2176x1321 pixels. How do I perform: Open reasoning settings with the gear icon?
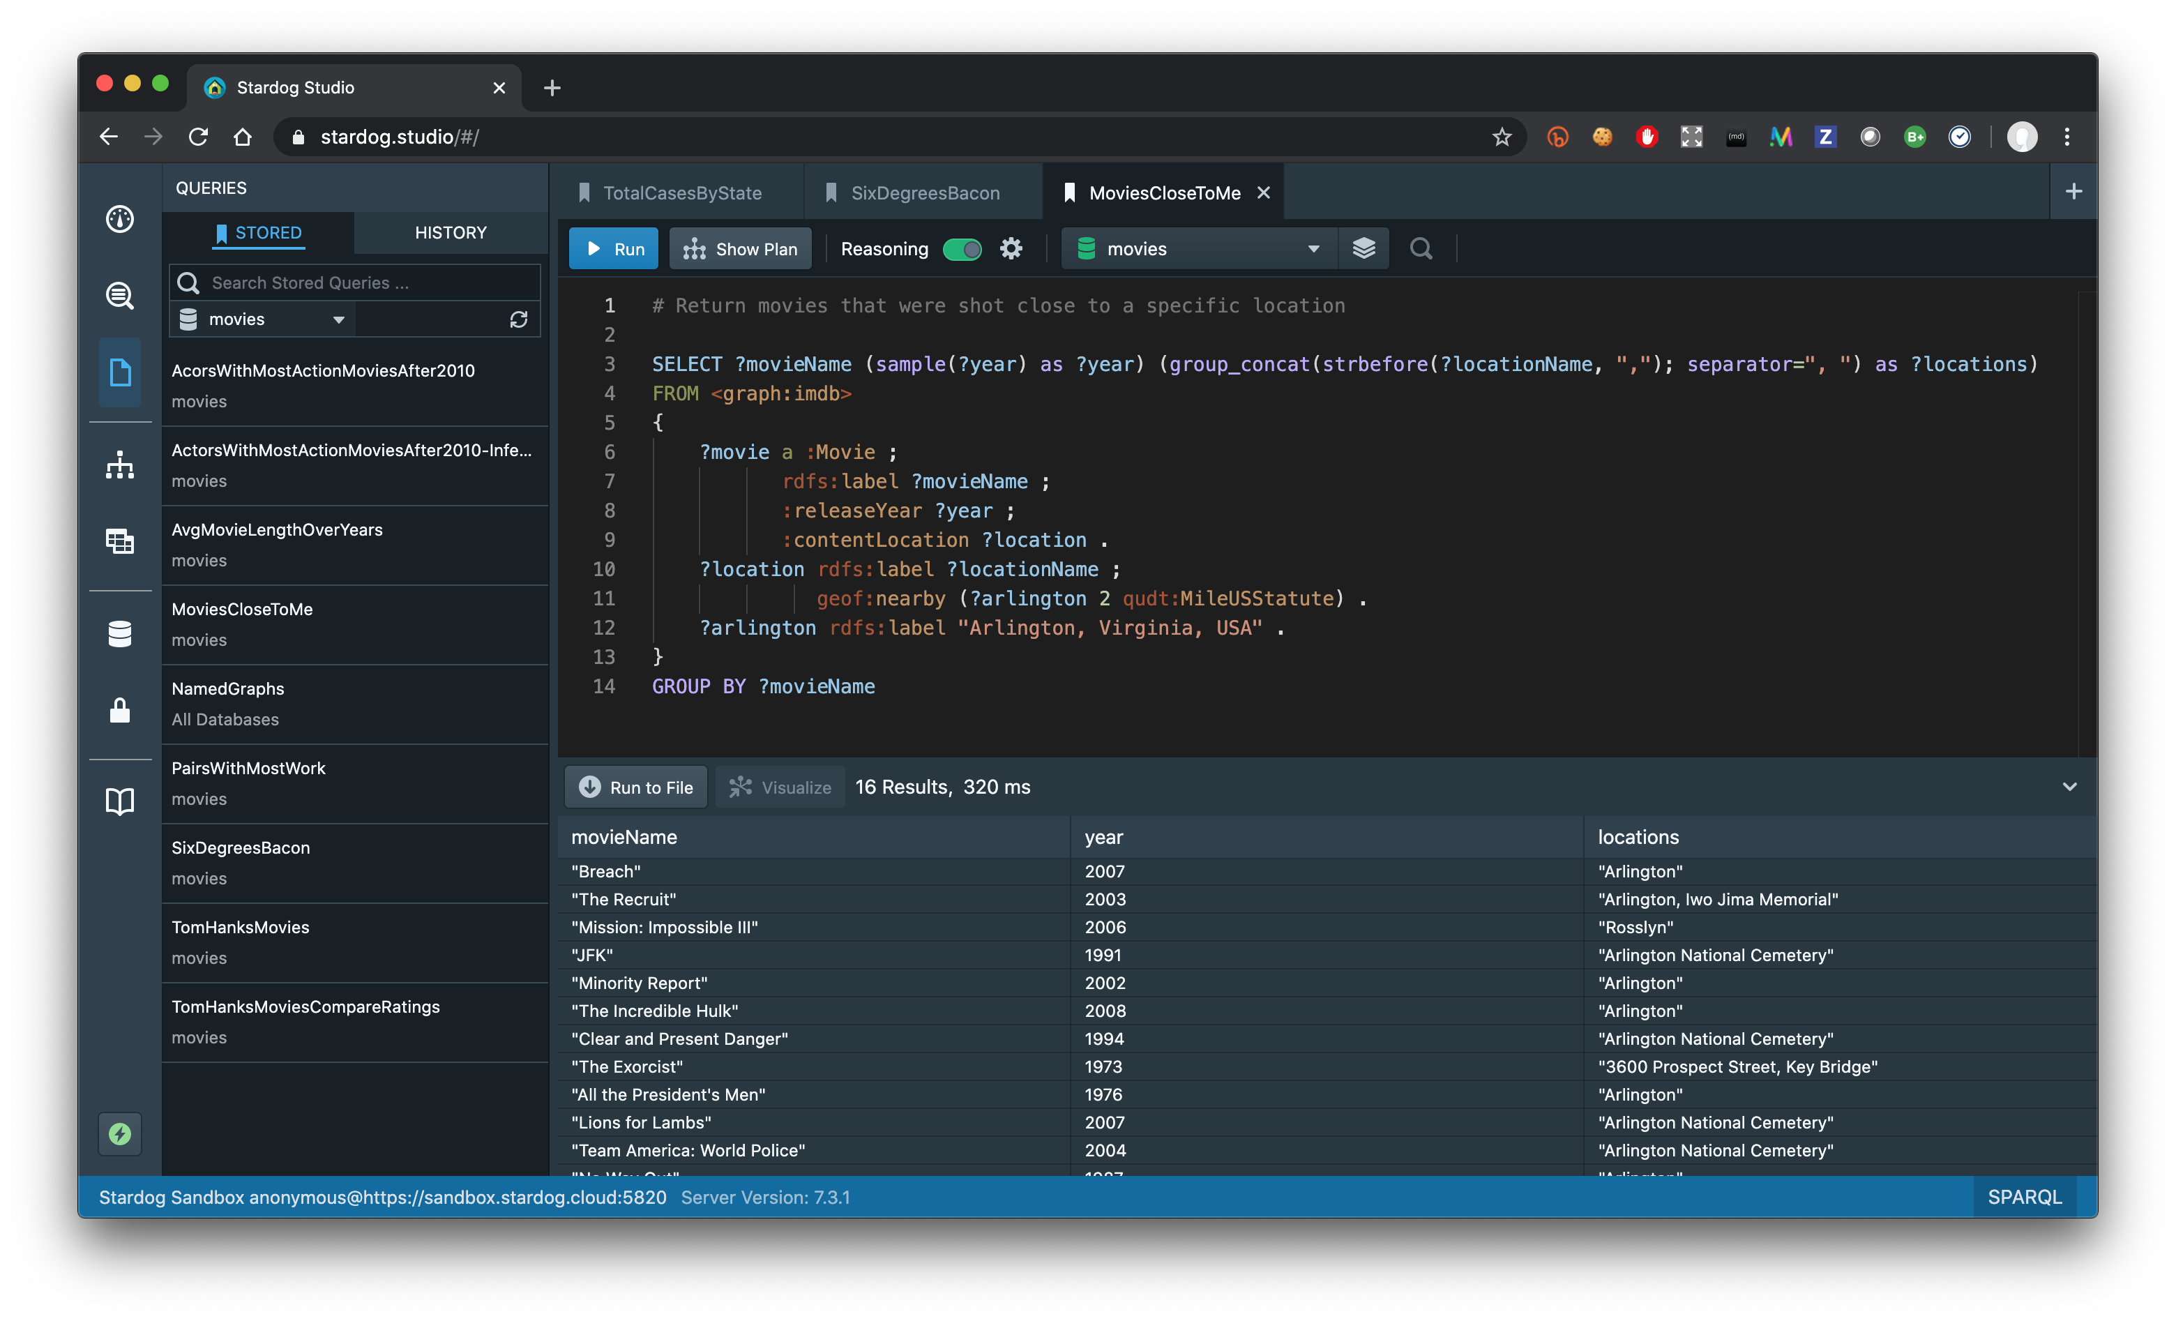click(1011, 248)
